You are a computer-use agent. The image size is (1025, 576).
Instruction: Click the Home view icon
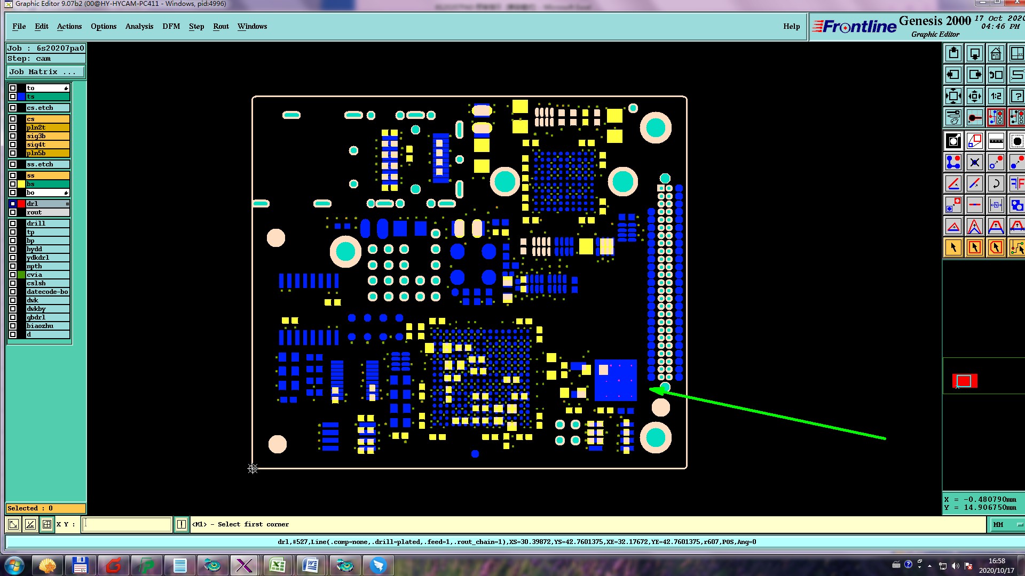coord(996,54)
